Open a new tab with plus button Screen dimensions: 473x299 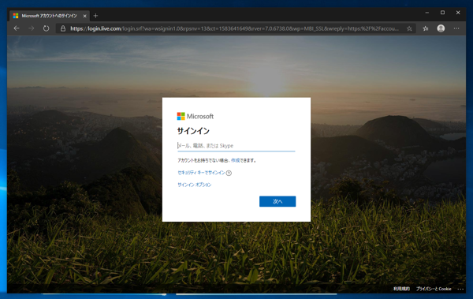[95, 16]
